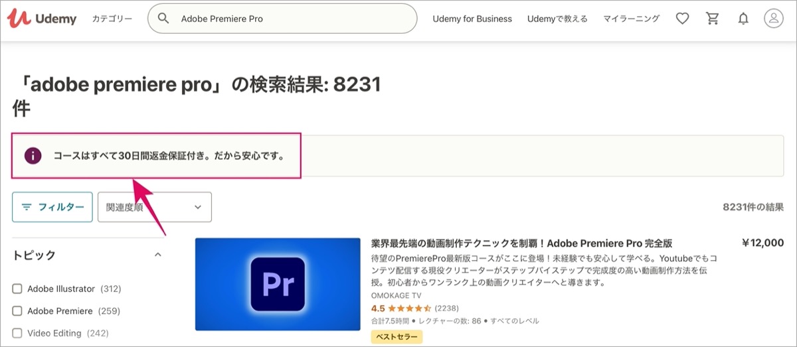Click the フィルター button
Screen dimensions: 797x347
pos(52,207)
